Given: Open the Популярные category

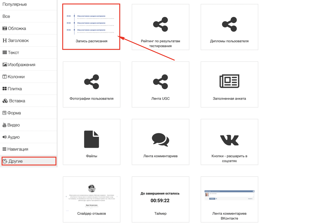Looking at the screenshot, I should pyautogui.click(x=15, y=4).
